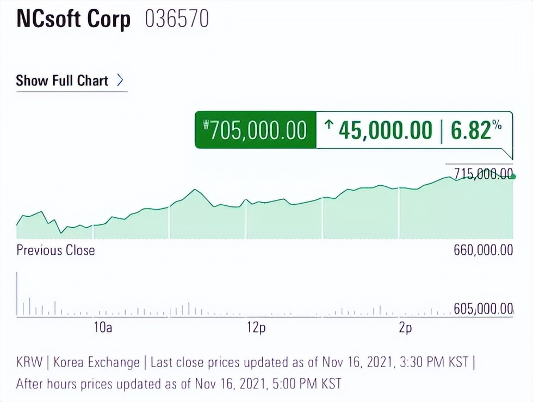The image size is (533, 402).
Task: Click the 45,000.00 price change value
Action: 386,130
